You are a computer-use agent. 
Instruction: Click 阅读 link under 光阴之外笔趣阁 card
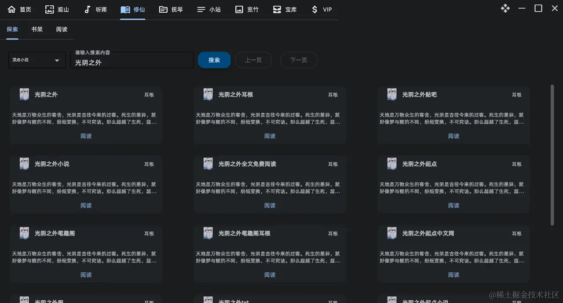86,274
